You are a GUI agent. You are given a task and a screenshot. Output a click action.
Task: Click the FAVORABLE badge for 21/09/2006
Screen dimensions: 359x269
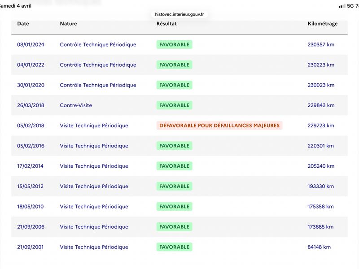(174, 227)
